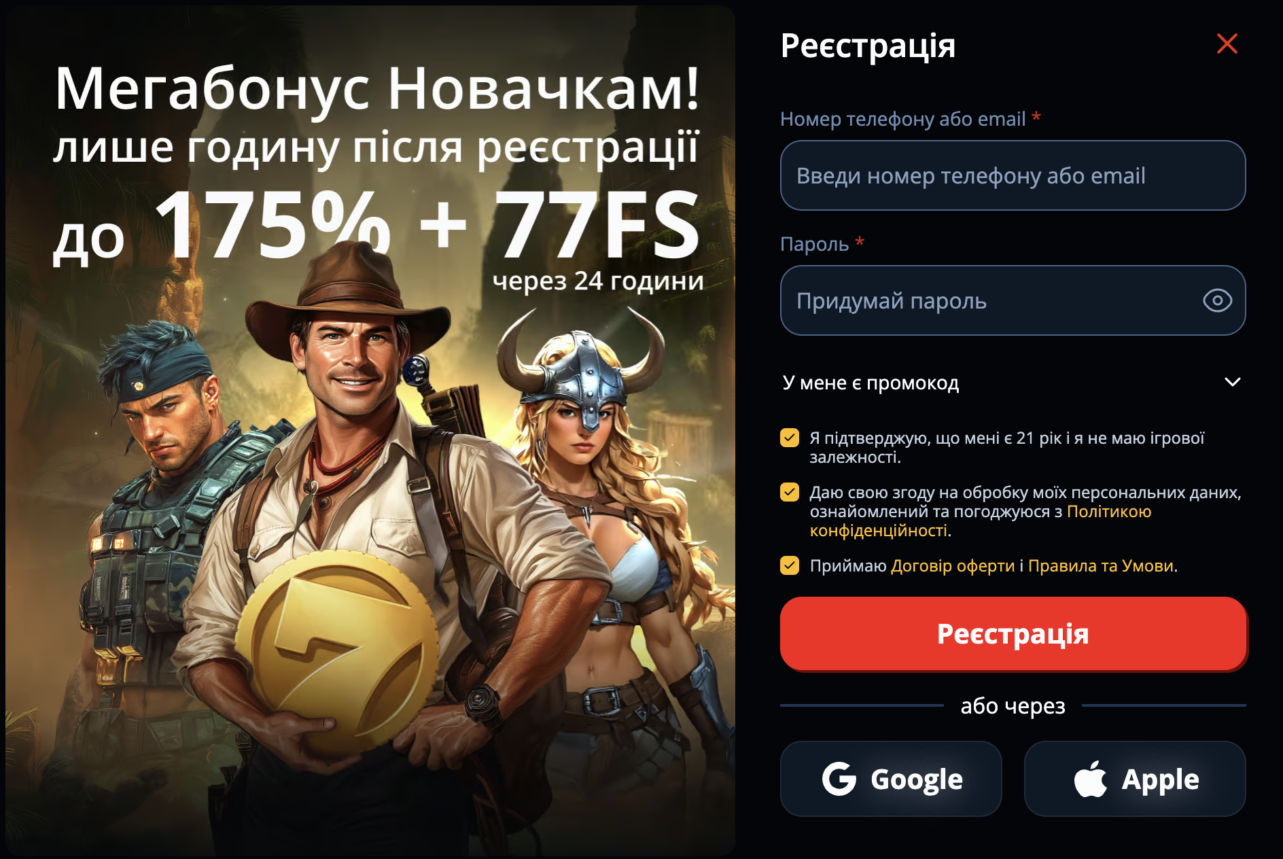The width and height of the screenshot is (1283, 859).
Task: Focus the phone number or email field
Action: (x=1013, y=175)
